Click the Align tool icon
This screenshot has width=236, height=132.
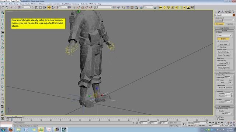coord(119,7)
